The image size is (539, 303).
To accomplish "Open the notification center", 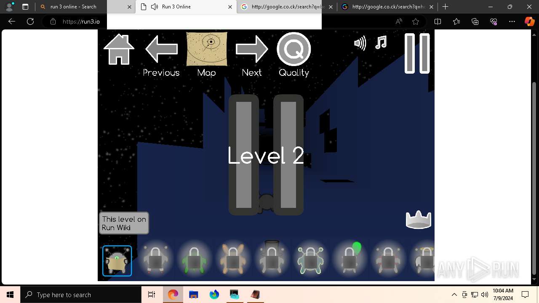I will pyautogui.click(x=525, y=295).
